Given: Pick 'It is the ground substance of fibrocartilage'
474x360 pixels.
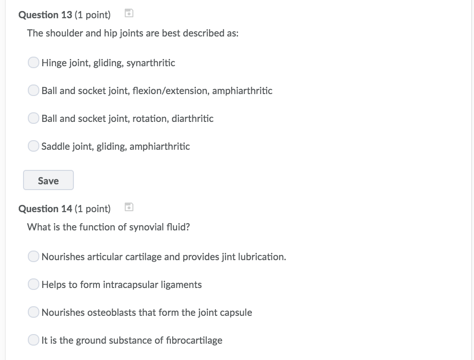Looking at the screenshot, I should pos(33,340).
